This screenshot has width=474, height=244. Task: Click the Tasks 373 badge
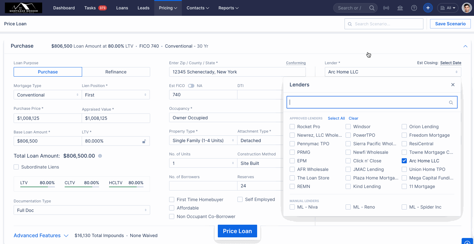tap(102, 8)
